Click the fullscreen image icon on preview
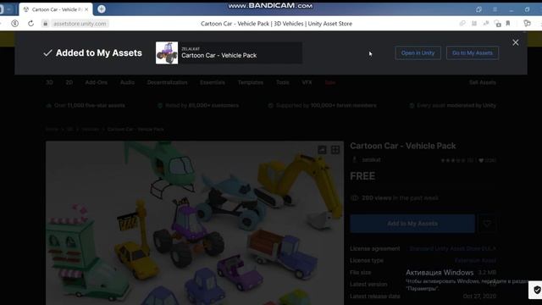542x305 pixels. click(322, 150)
